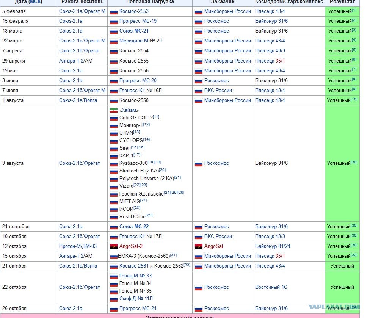Open citation [28] after ИСОИ

pos(137,208)
